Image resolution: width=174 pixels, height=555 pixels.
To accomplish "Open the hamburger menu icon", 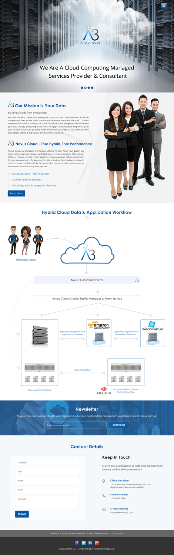I will coord(164,5).
